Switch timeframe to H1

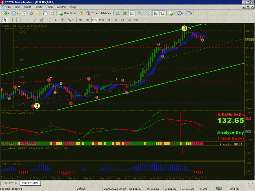[x=108, y=20]
